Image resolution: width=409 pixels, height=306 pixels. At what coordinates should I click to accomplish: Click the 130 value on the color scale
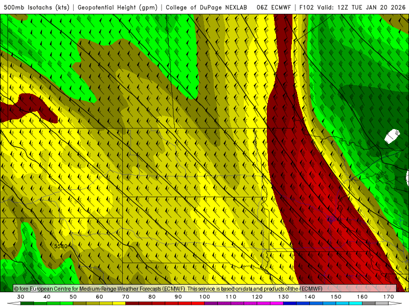click(x=283, y=297)
